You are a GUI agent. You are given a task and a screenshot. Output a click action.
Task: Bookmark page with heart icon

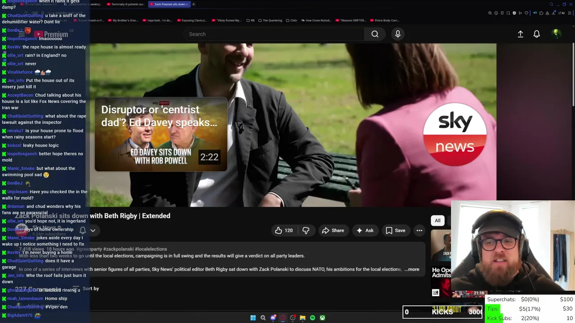526,13
